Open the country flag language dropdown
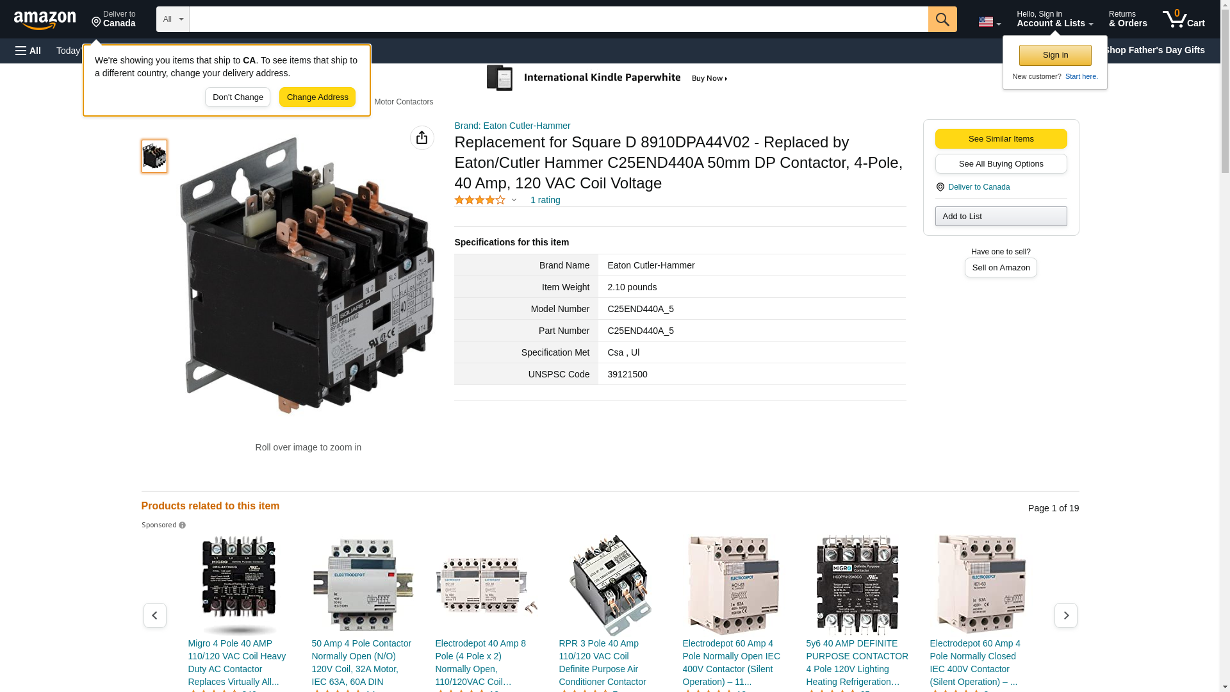This screenshot has height=692, width=1230. click(x=989, y=22)
